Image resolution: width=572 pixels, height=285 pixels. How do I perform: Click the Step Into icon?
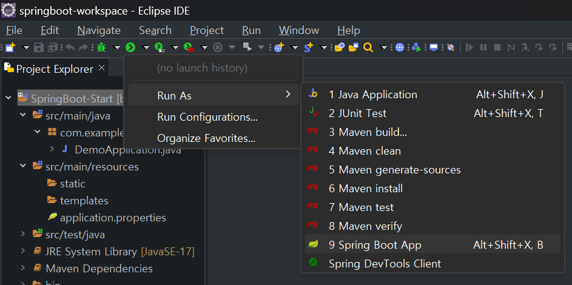click(525, 47)
